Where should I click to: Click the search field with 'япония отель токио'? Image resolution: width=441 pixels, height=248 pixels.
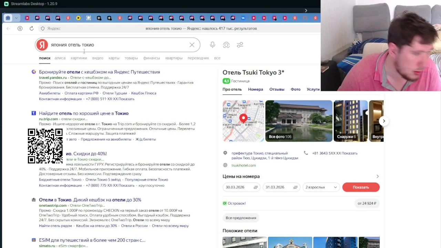(117, 45)
